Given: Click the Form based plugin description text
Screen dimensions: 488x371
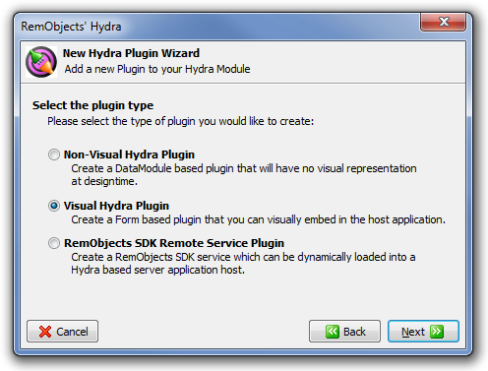Looking at the screenshot, I should (258, 219).
